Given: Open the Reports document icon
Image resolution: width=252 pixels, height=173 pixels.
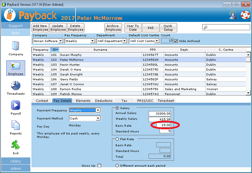Looking at the screenshot, I should [16, 125].
